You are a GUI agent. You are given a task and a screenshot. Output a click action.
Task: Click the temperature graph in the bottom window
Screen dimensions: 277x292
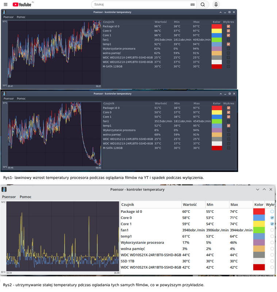(63, 236)
